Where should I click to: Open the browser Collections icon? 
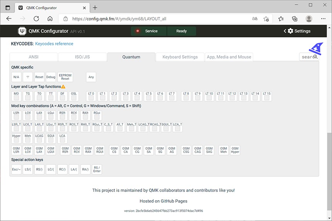coord(295,19)
